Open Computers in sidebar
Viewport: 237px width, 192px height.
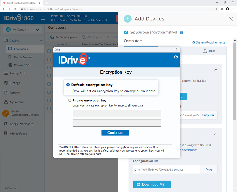click(x=21, y=49)
